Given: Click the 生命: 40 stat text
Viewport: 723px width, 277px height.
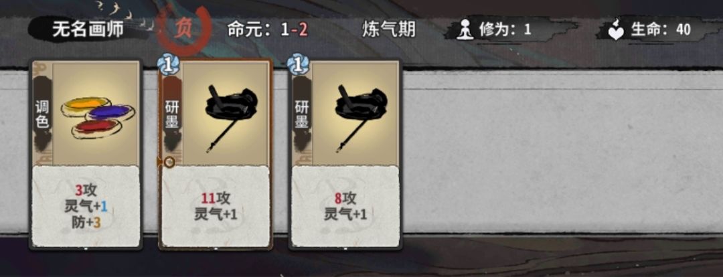Looking at the screenshot, I should coord(660,30).
